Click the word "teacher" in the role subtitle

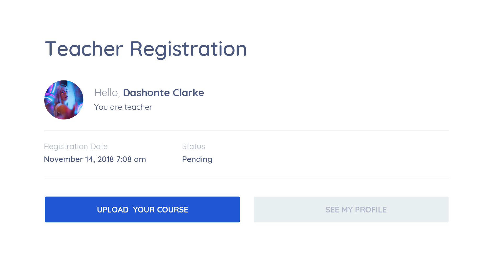pyautogui.click(x=138, y=107)
